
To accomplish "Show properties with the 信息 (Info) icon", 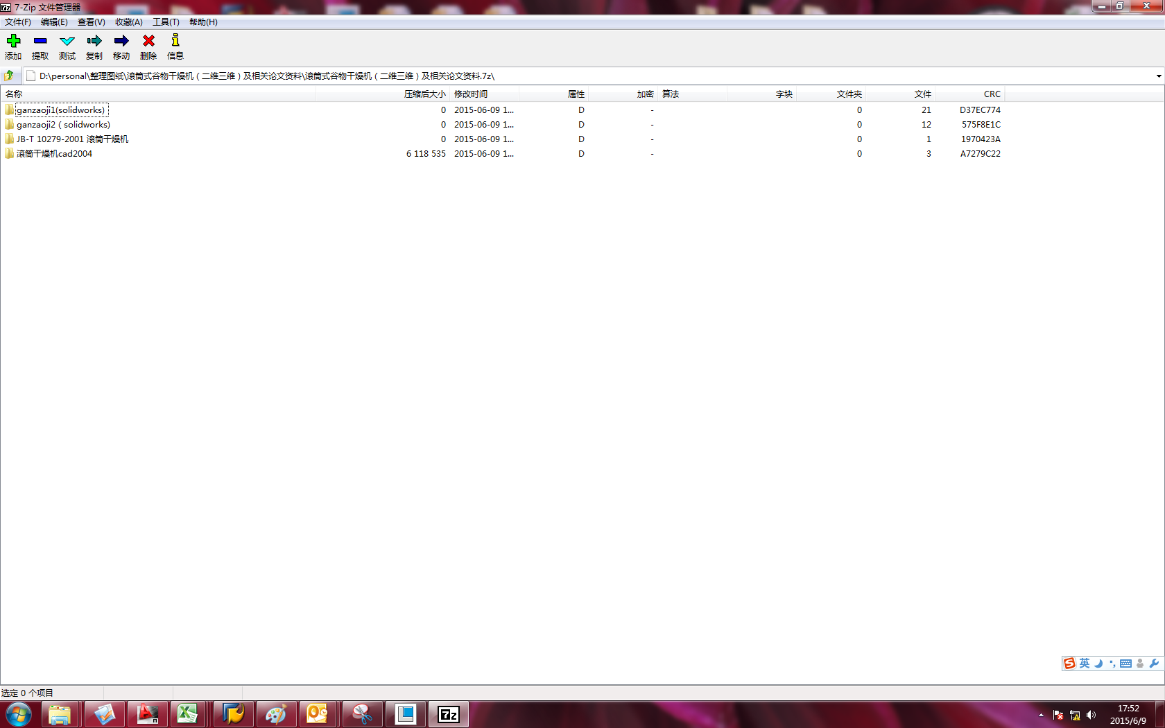I will [175, 40].
